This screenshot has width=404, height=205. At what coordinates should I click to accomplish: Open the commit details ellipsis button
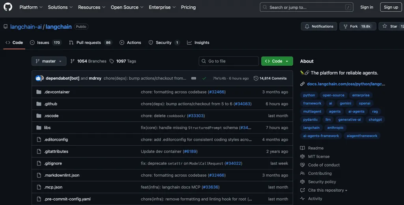[x=194, y=78]
